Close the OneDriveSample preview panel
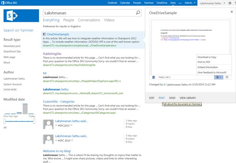The width and height of the screenshot is (236, 163). pyautogui.click(x=232, y=12)
